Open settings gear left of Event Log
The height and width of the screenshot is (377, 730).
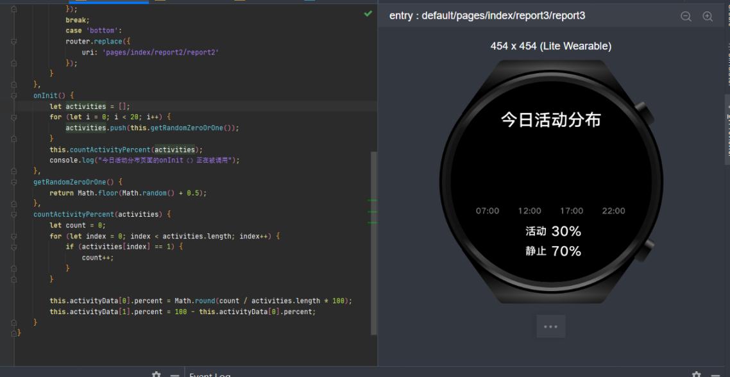[x=156, y=374]
